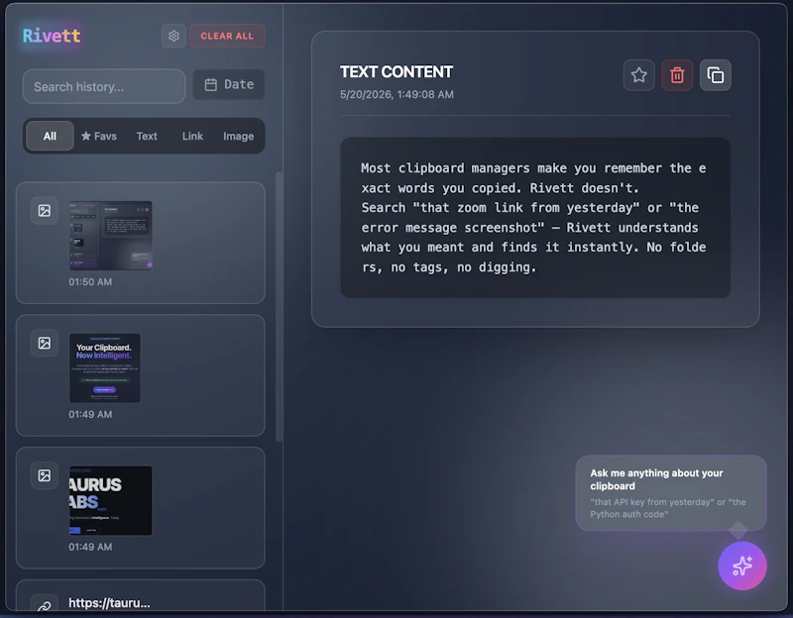
Task: Open the 01:50 AM screenshot thumbnail
Action: click(x=111, y=236)
